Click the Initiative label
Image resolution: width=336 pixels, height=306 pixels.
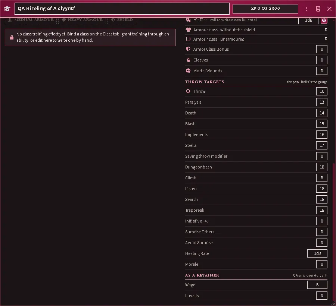click(x=193, y=221)
